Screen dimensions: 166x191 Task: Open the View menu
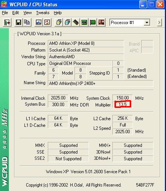(x=27, y=13)
